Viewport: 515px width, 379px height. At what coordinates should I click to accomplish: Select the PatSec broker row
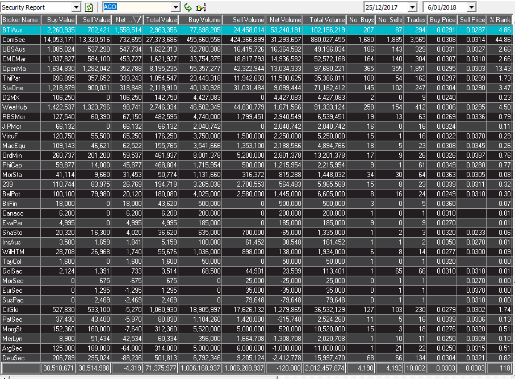coord(257,319)
